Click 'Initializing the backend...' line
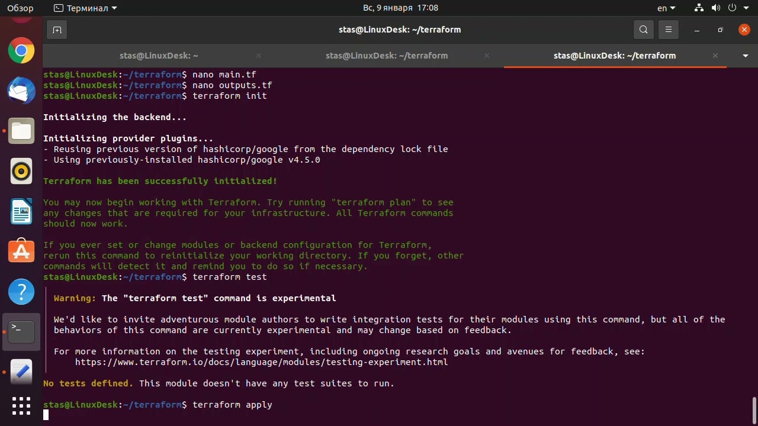This screenshot has height=426, width=758. pyautogui.click(x=115, y=117)
